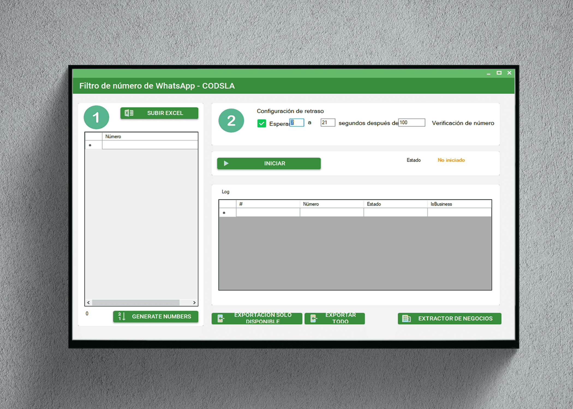Image resolution: width=573 pixels, height=409 pixels.
Task: Focus the minimum wait seconds field
Action: 297,122
